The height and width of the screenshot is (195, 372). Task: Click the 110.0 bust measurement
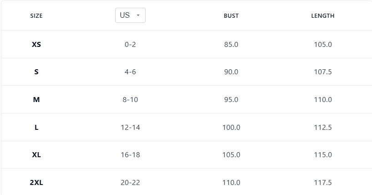tap(231, 183)
